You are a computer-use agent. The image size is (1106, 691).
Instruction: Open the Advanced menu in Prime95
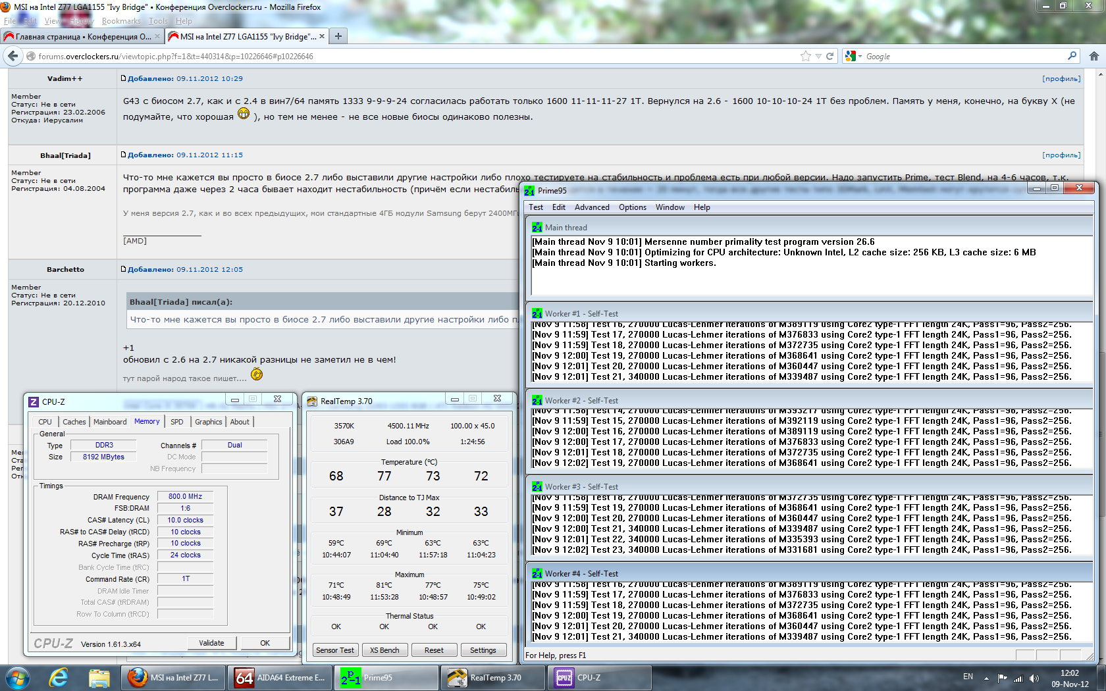click(x=591, y=207)
